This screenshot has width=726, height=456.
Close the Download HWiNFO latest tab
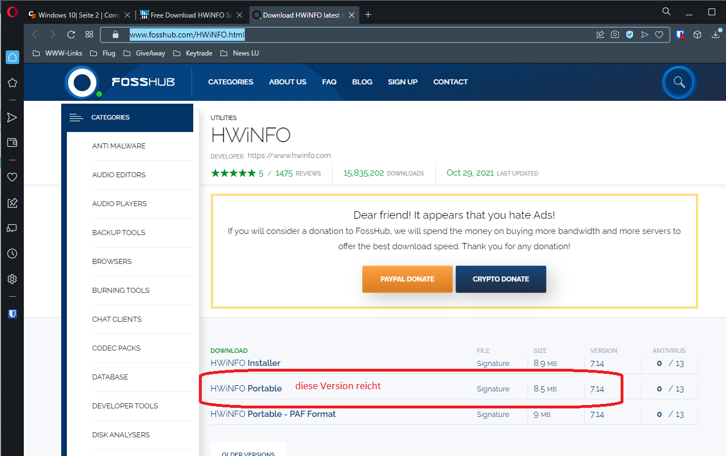(351, 15)
